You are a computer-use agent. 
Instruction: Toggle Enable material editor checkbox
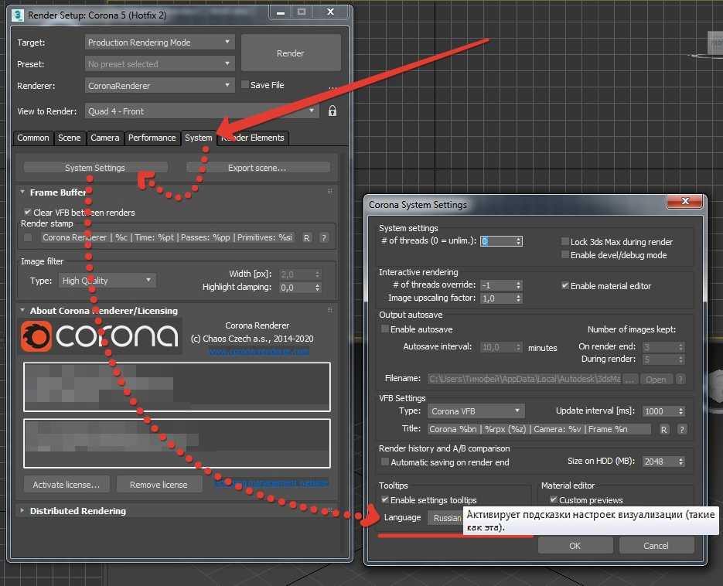(x=564, y=285)
